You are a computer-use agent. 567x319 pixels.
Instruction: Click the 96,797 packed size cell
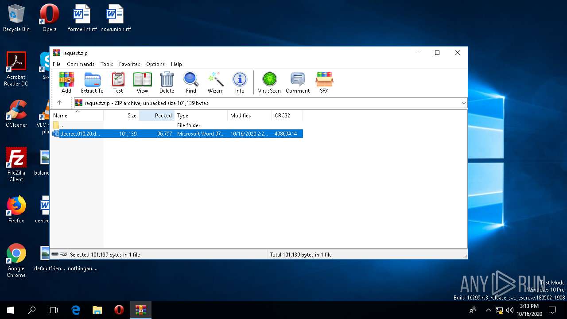tap(164, 133)
